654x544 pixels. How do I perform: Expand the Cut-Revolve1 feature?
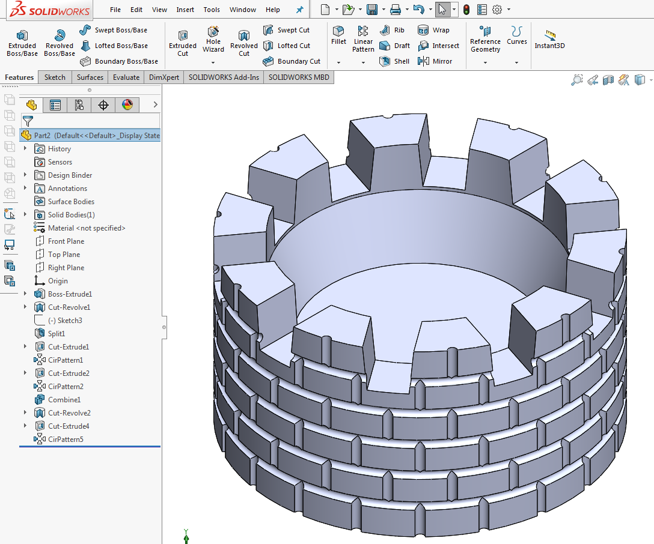click(x=25, y=307)
